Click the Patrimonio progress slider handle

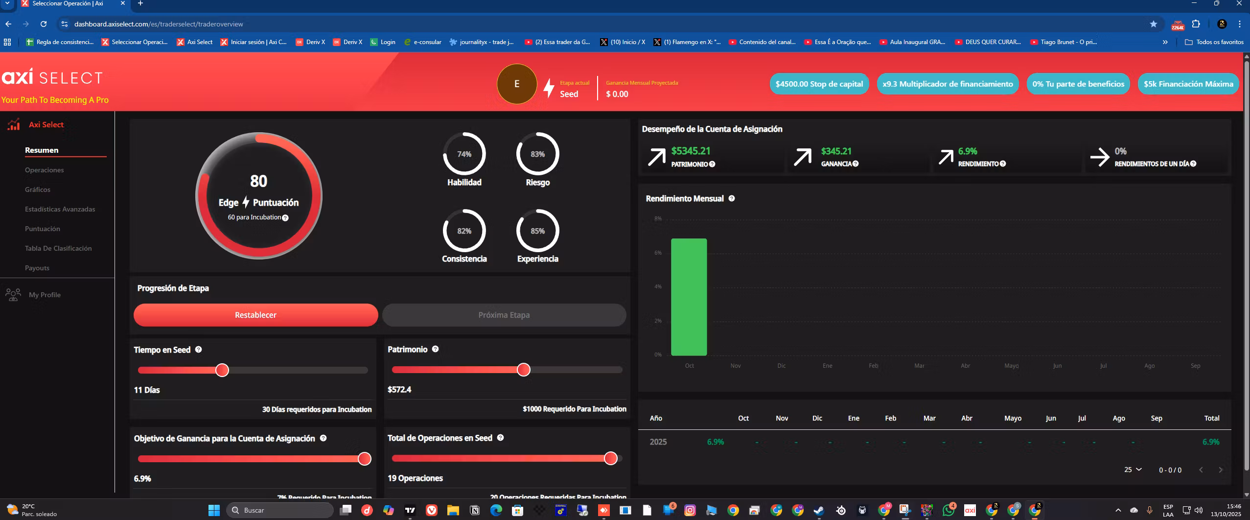523,370
